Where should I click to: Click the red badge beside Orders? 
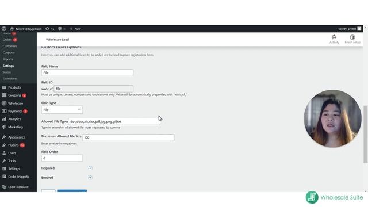click(15, 40)
